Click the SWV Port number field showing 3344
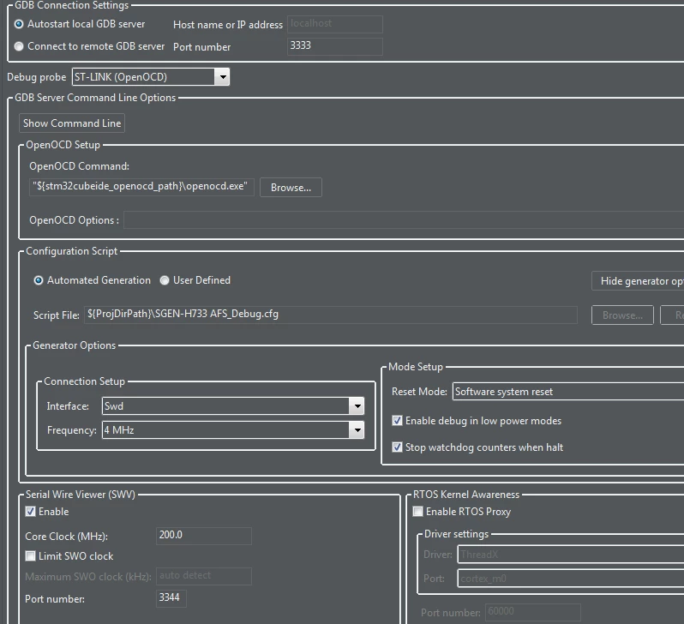The image size is (684, 624). (171, 598)
